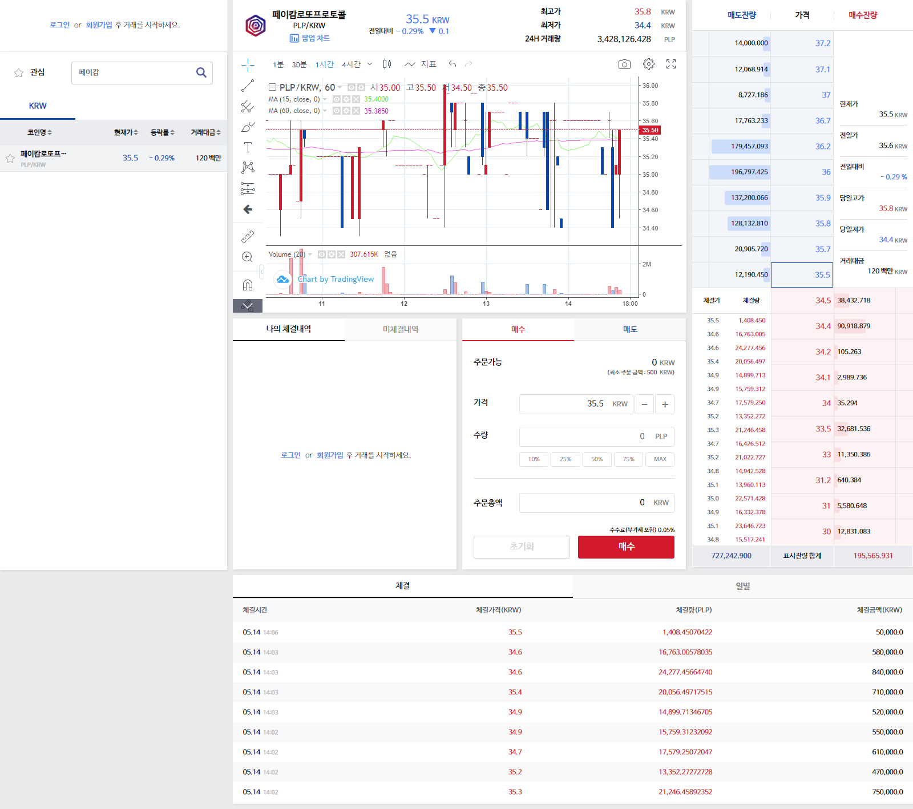The image size is (913, 809).
Task: Click the back arrow drawing-toolbar icon
Action: coord(248,209)
